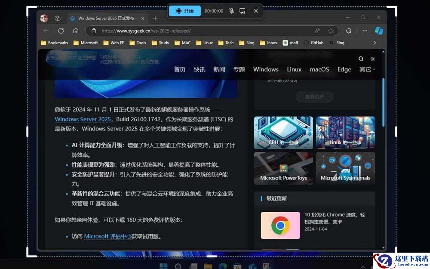Screen dimensions: 430x269
Task: Add this page to favorites star
Action: [331, 31]
